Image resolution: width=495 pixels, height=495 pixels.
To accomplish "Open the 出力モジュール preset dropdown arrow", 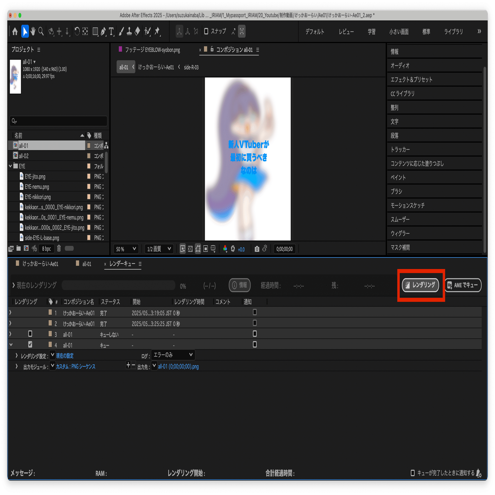I will (x=53, y=366).
